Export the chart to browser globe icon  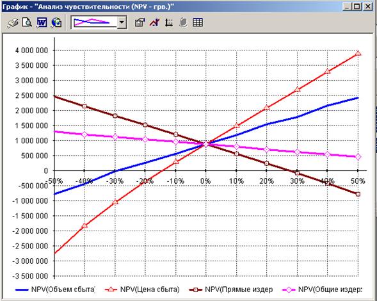tap(56, 22)
